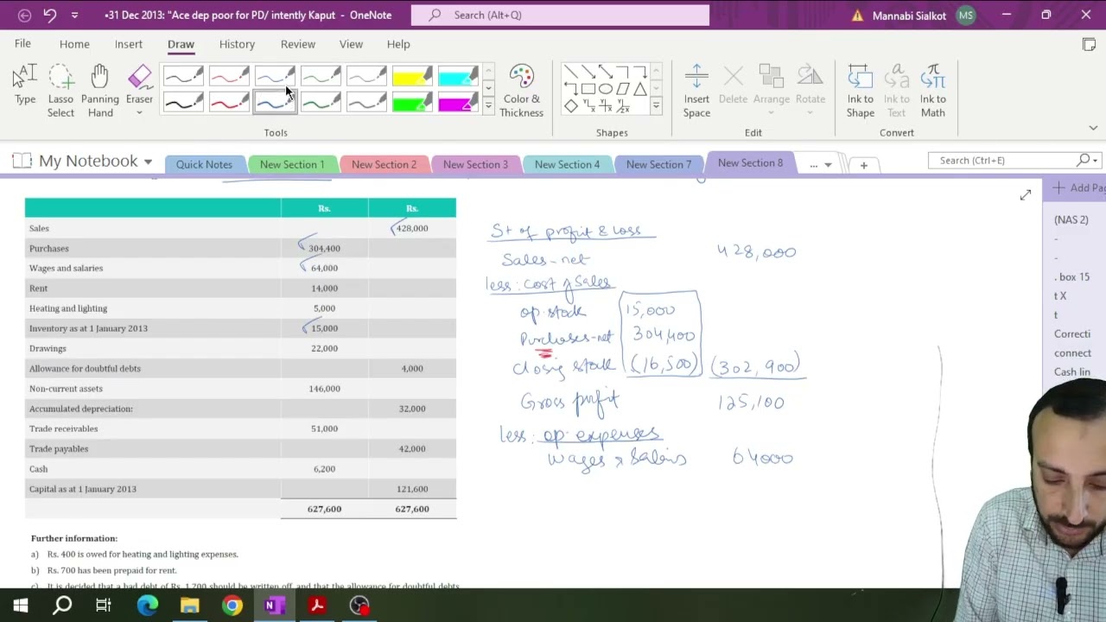Viewport: 1106px width, 622px height.
Task: Select the diamond shape
Action: click(x=571, y=105)
